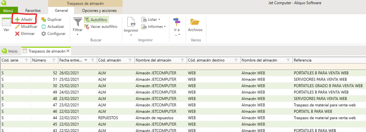
Task: Sort by Cód. almacén destino header
Action: [x=206, y=60]
